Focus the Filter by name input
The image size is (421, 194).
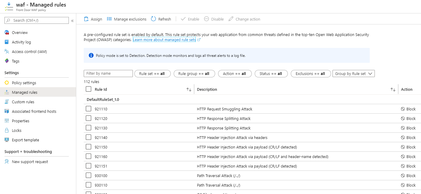[108, 73]
